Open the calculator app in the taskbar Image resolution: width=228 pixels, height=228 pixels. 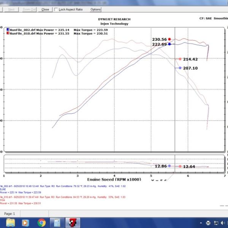click(57, 222)
